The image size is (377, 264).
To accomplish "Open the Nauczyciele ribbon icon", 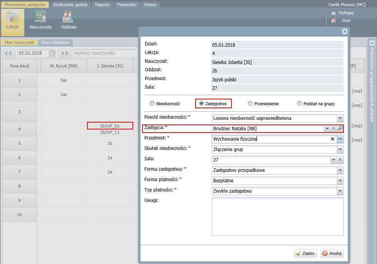I will (41, 20).
